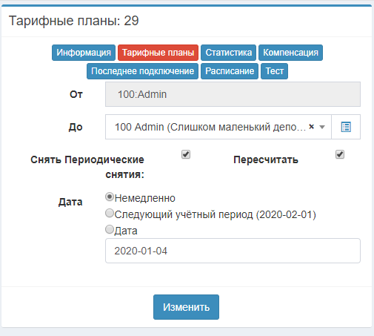Toggle the Снять Периодические снятия checkbox
This screenshot has width=374, height=336.
click(x=186, y=154)
